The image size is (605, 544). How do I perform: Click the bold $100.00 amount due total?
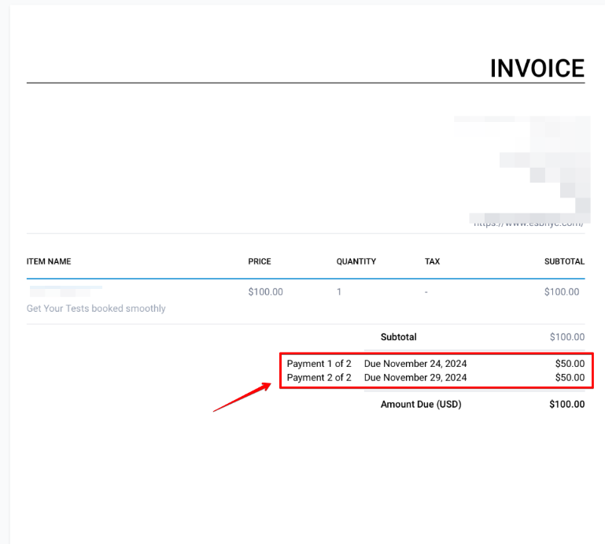pyautogui.click(x=566, y=405)
